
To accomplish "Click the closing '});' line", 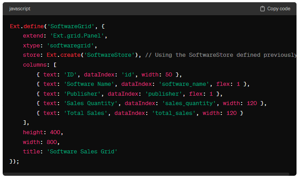I will point(14,161).
